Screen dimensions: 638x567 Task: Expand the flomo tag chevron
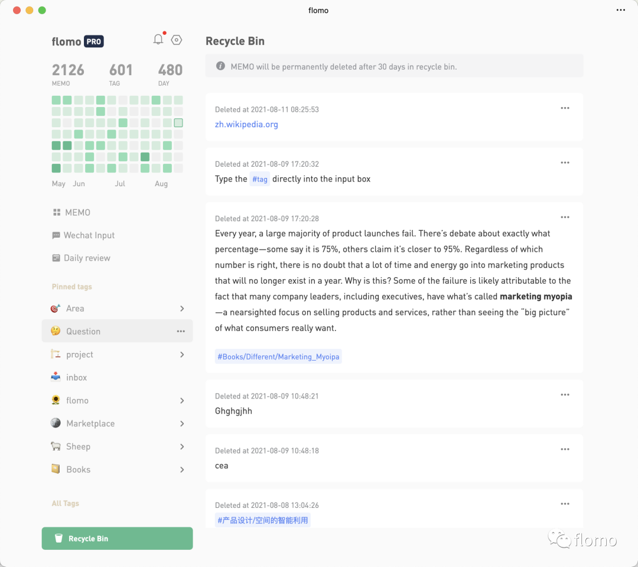(x=182, y=401)
